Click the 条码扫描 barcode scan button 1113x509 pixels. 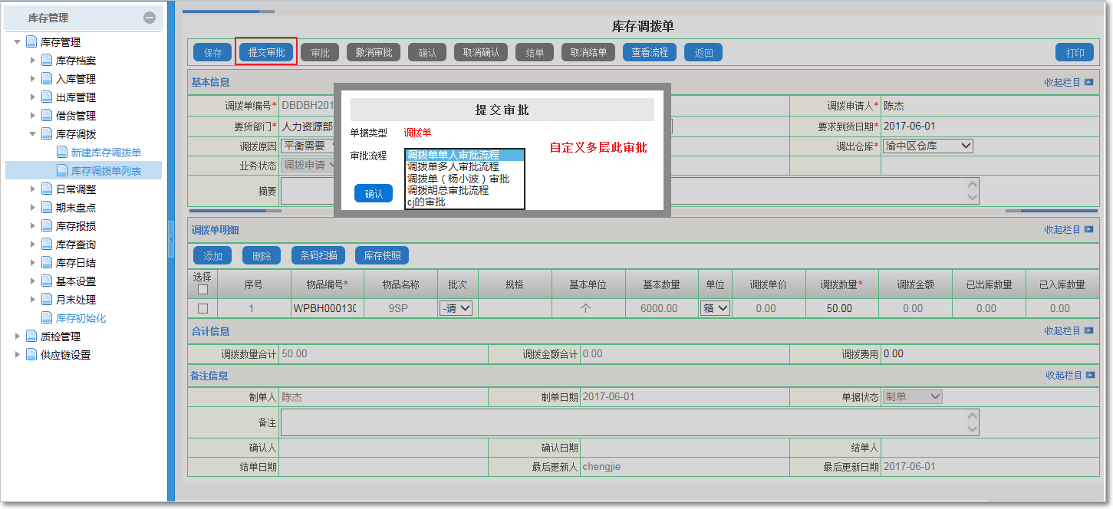pyautogui.click(x=318, y=256)
